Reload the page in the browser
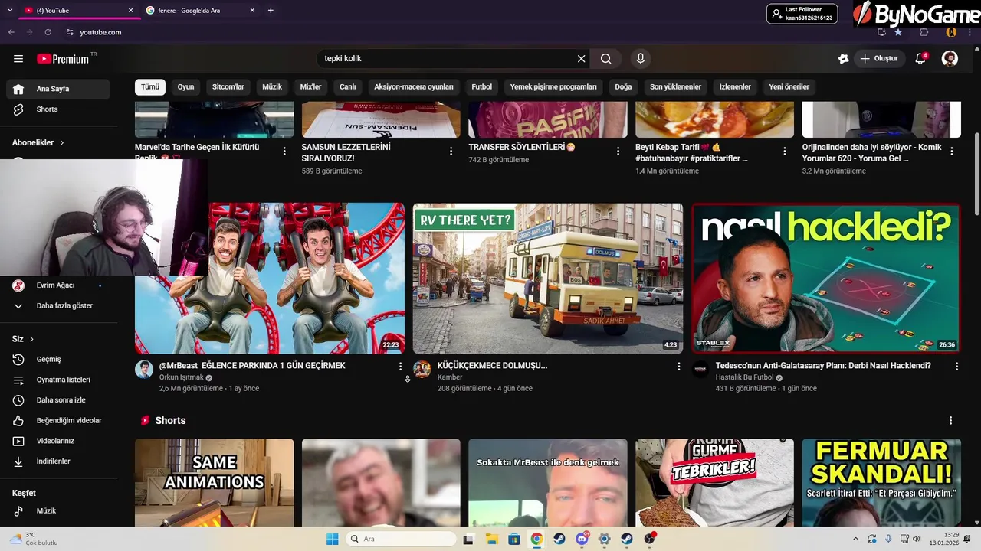This screenshot has width=981, height=551. (48, 32)
